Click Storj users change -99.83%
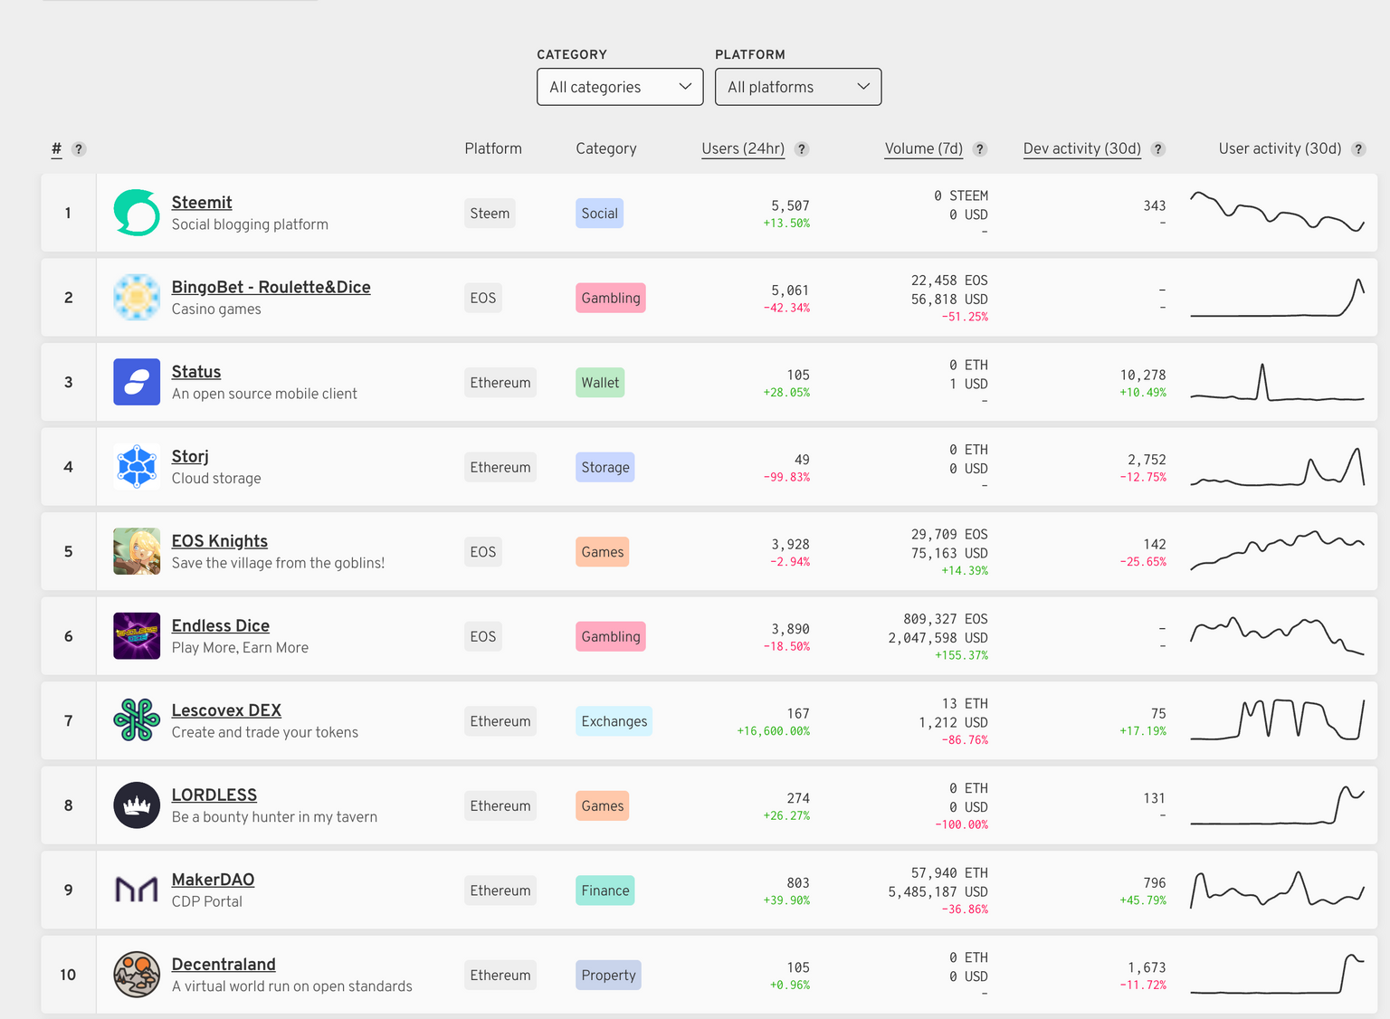The image size is (1390, 1019). click(786, 477)
